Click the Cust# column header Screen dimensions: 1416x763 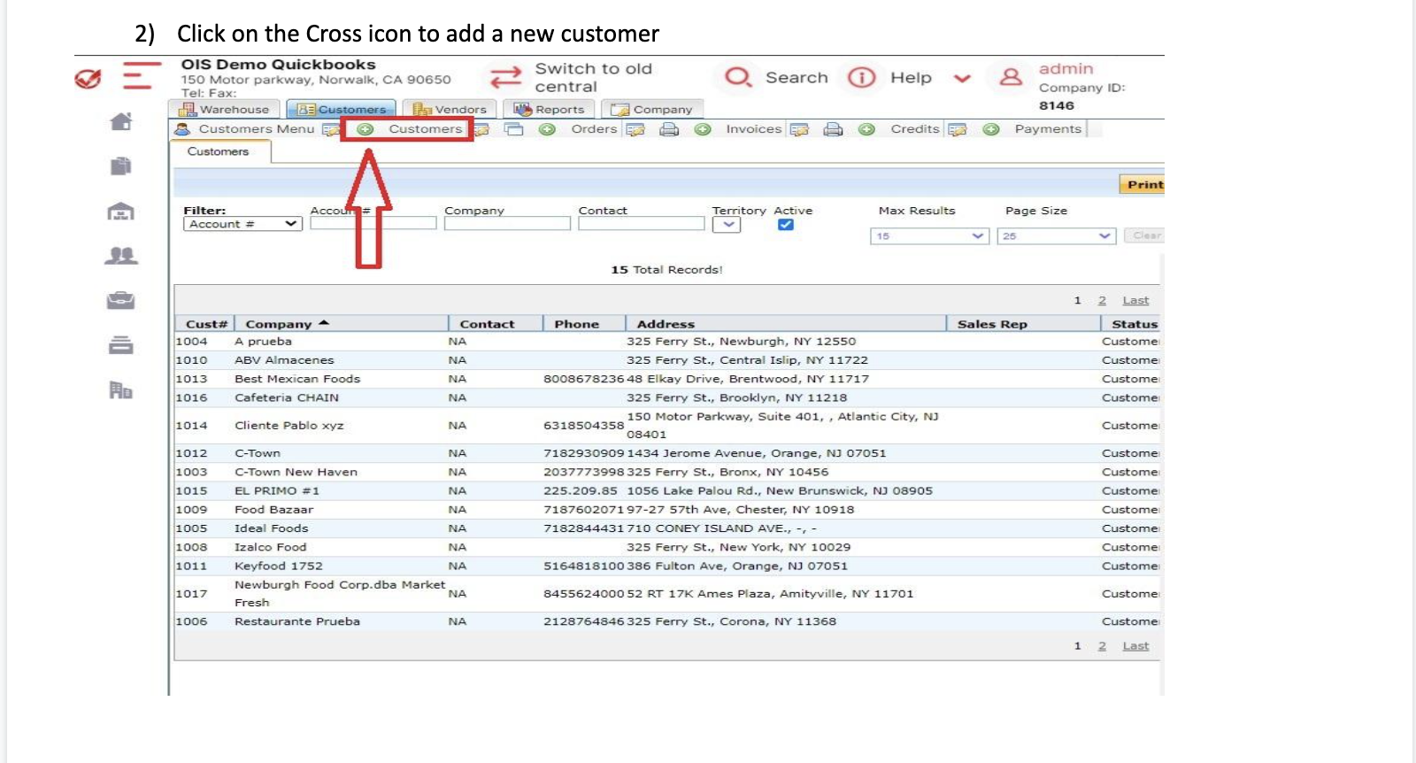pos(206,324)
